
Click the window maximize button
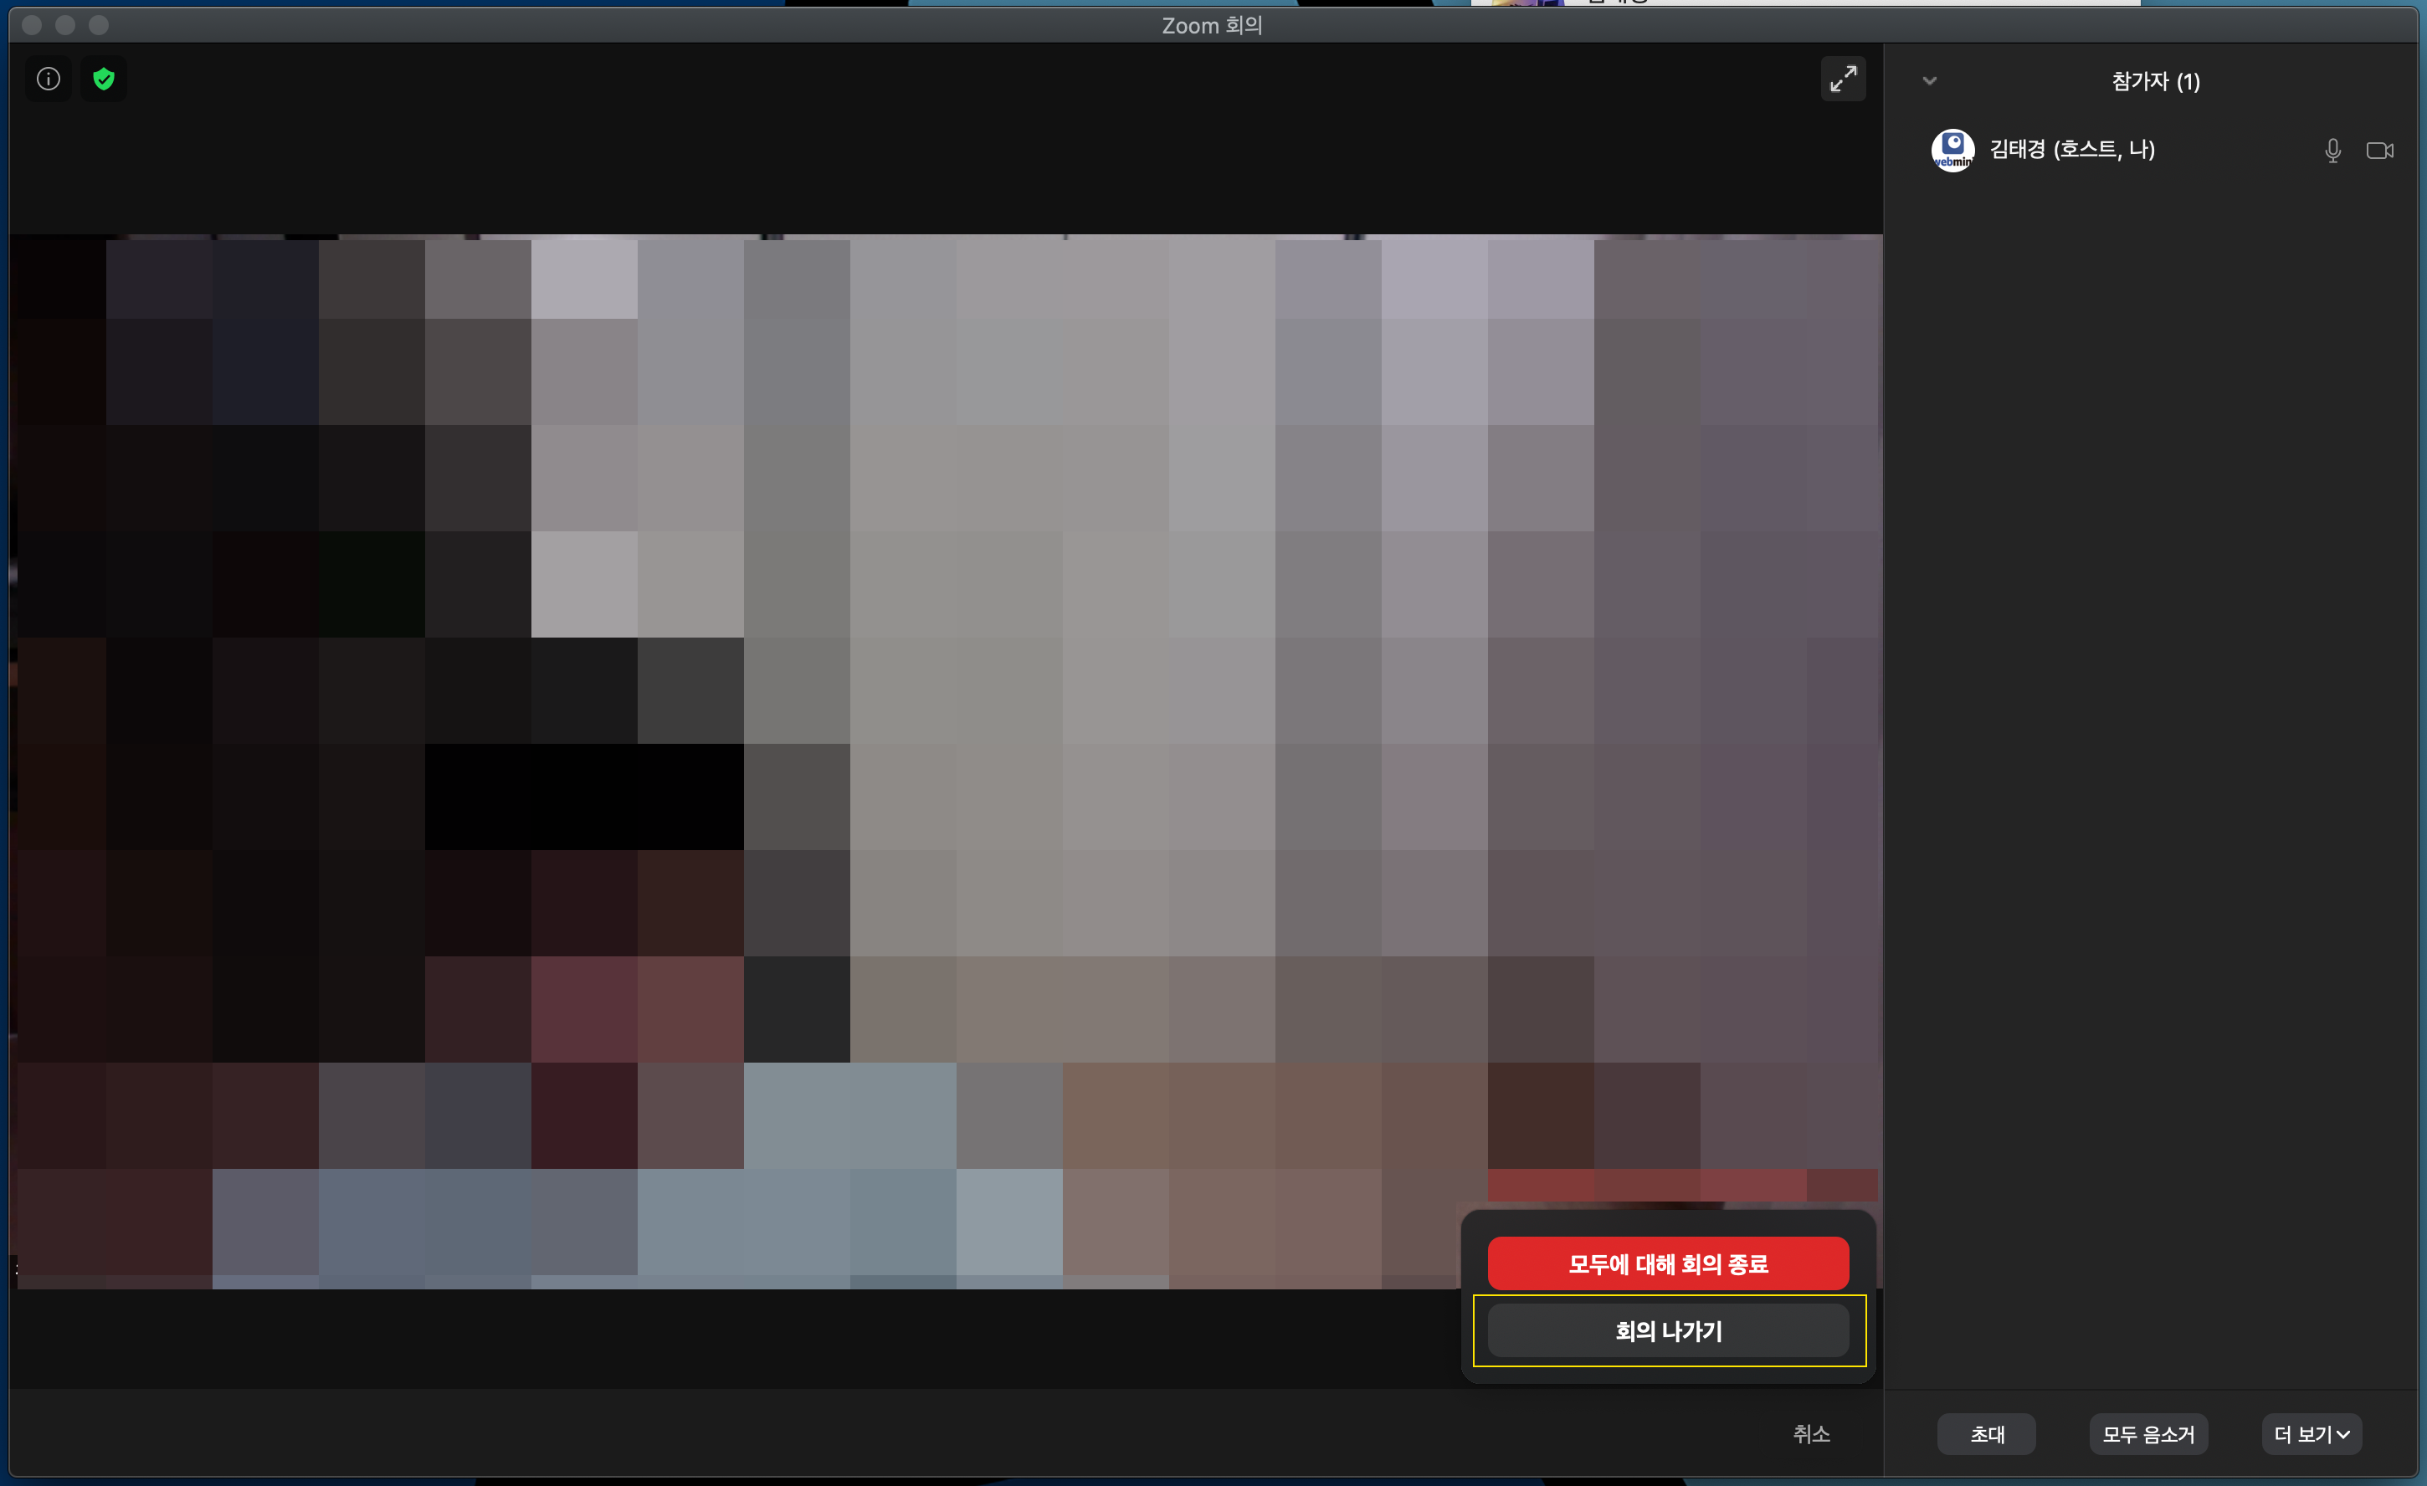[x=99, y=26]
